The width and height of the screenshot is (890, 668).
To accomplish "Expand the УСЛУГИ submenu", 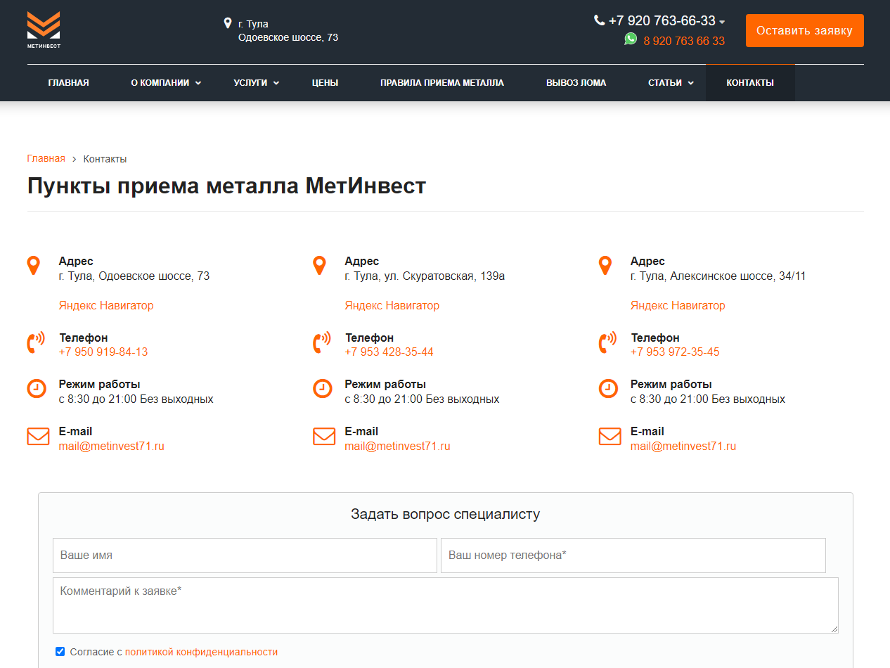I will pos(276,83).
